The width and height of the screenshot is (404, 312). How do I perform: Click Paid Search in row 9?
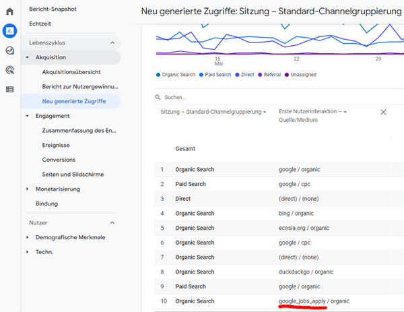click(191, 286)
